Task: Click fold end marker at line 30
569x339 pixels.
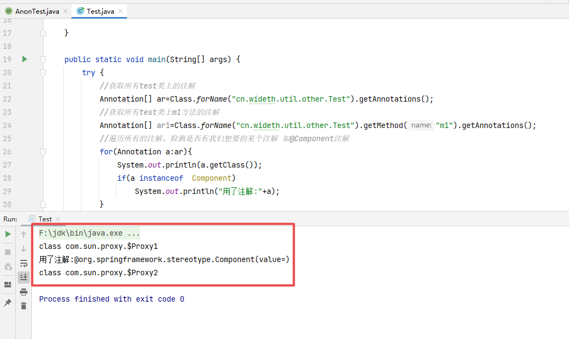Action: 43,204
